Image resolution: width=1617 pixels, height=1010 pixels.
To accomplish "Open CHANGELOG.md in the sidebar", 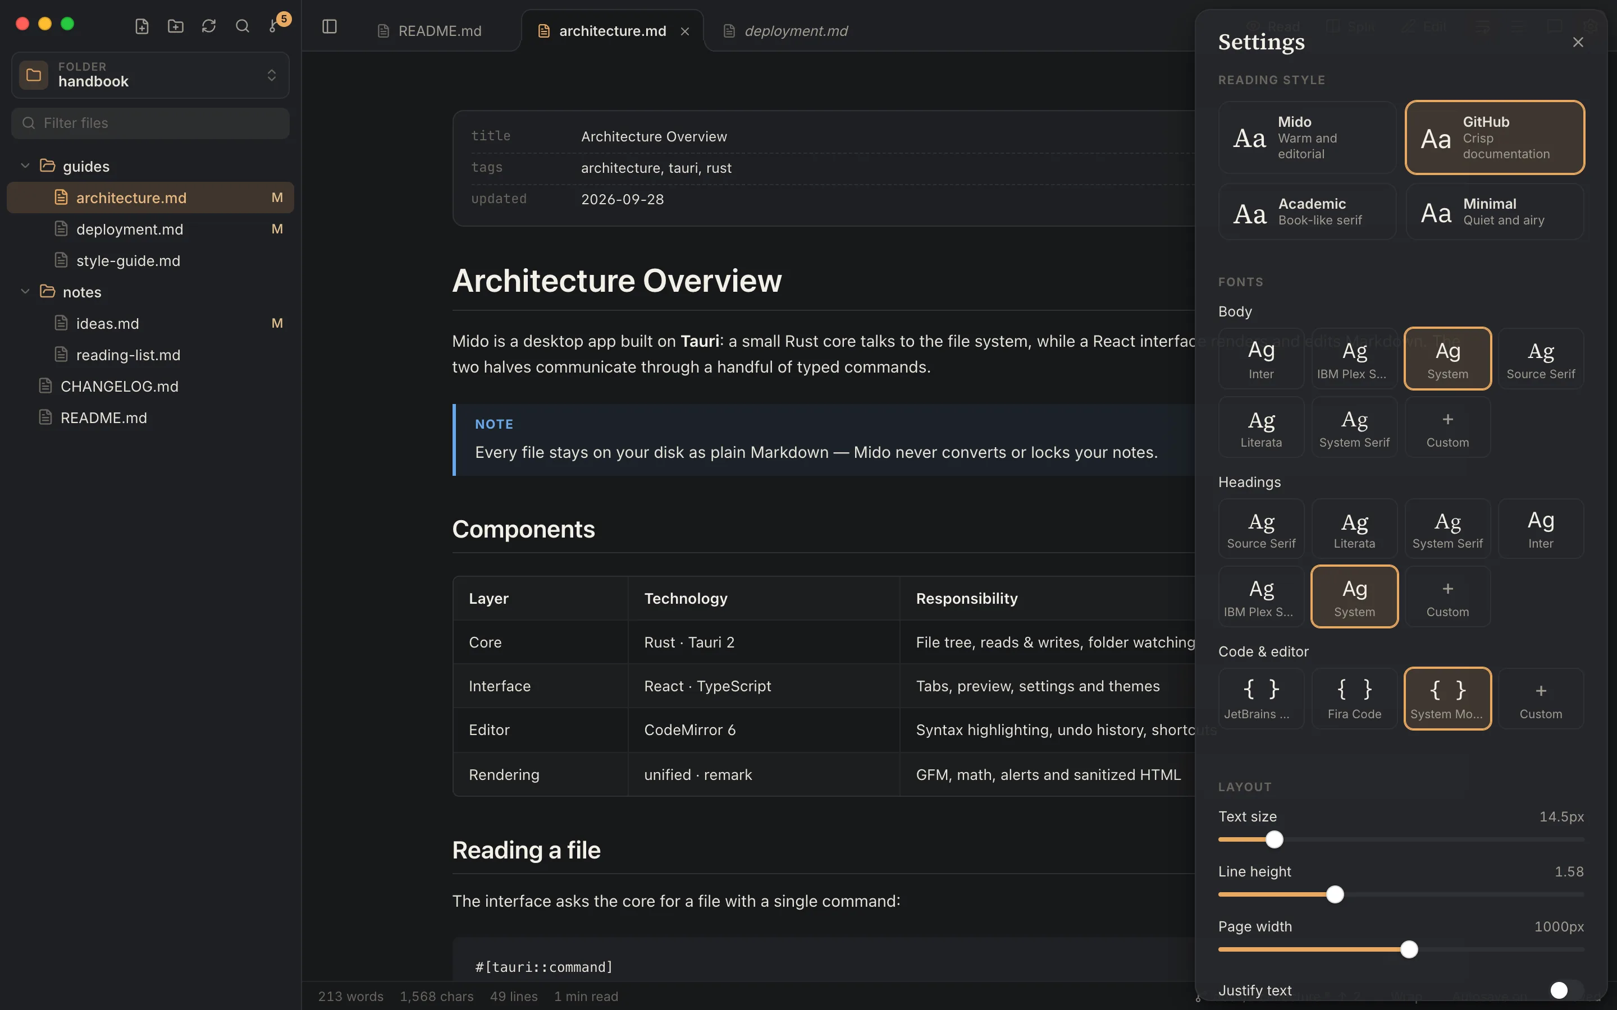I will 150,386.
